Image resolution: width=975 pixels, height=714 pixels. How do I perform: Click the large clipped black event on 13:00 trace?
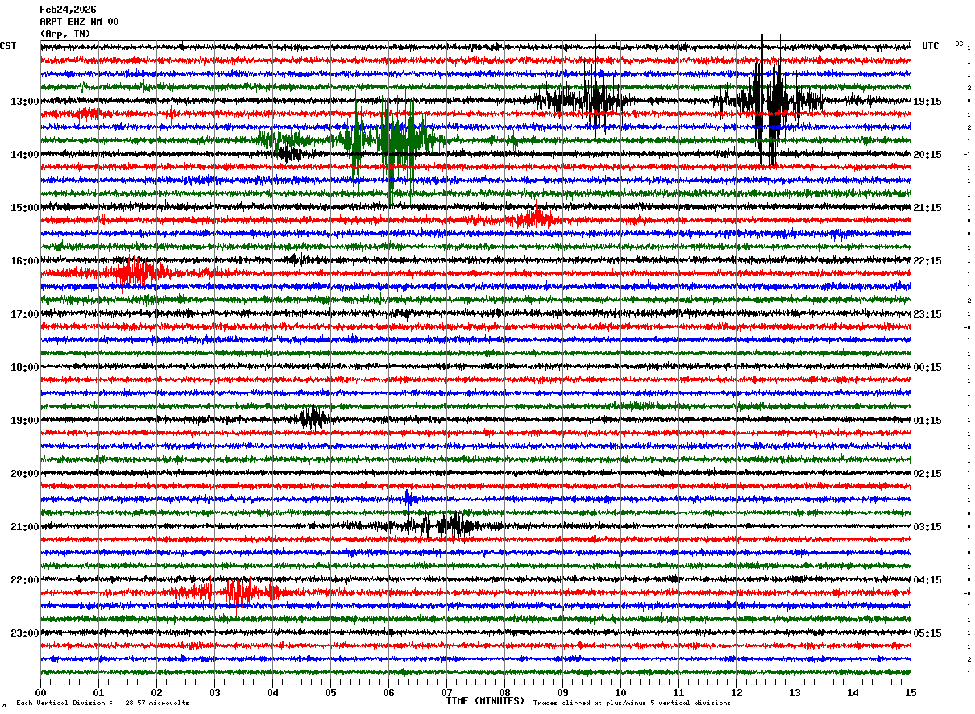(768, 101)
